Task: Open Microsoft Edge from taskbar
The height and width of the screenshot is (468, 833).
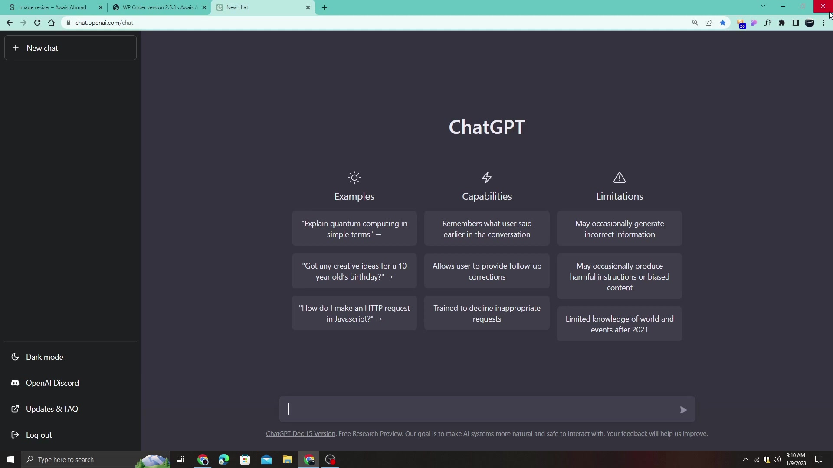Action: click(224, 459)
